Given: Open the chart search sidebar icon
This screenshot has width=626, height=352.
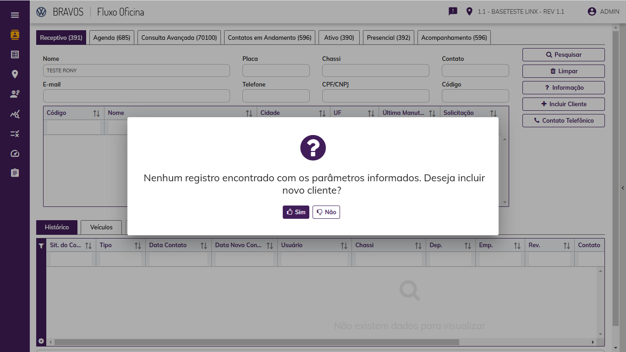Looking at the screenshot, I should (15, 114).
